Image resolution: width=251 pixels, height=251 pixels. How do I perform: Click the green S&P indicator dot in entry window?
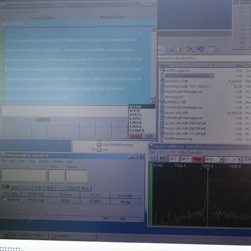[3, 187]
